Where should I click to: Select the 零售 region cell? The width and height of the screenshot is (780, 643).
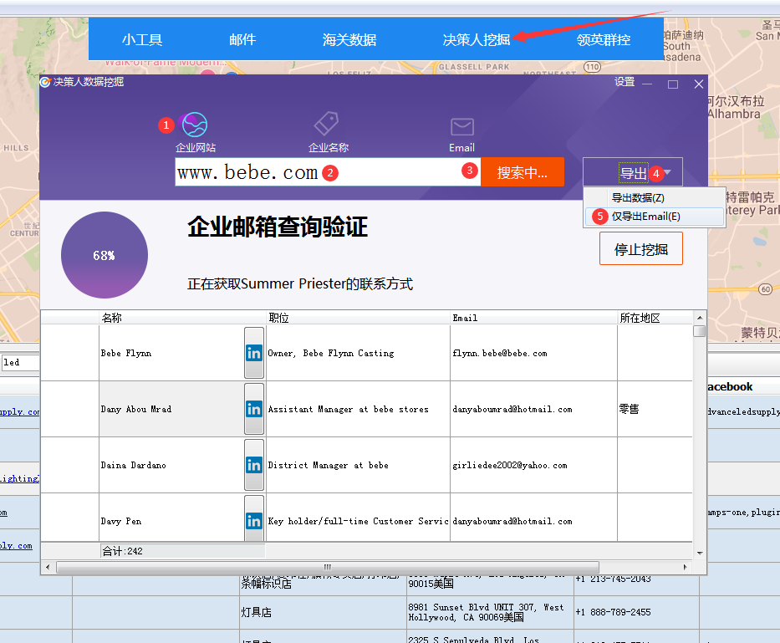pyautogui.click(x=655, y=409)
